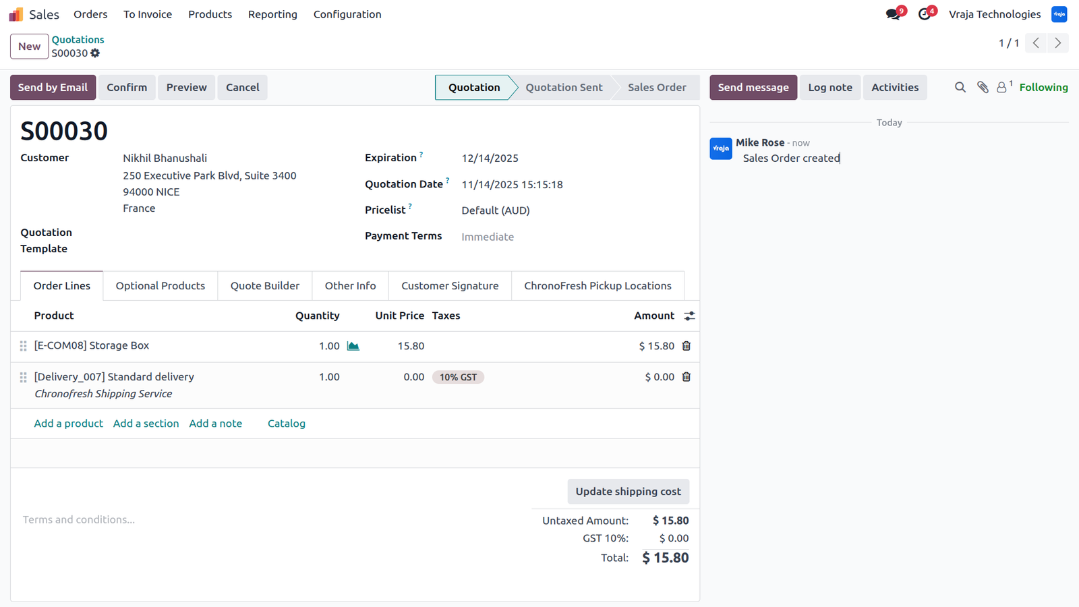
Task: Select the Quotation Sent status stage
Action: click(564, 88)
